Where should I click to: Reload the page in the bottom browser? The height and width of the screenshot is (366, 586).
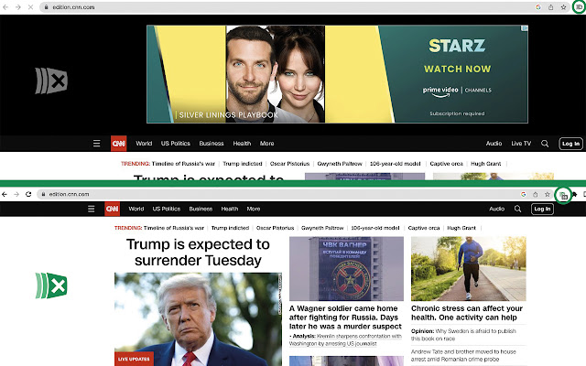[x=28, y=194]
